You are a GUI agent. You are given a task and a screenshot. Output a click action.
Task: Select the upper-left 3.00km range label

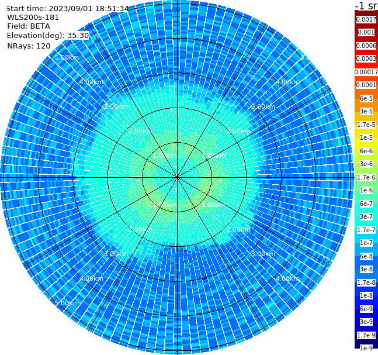coord(116,106)
